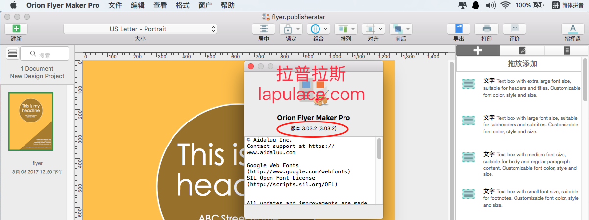Close the About dialog with red button

251,66
